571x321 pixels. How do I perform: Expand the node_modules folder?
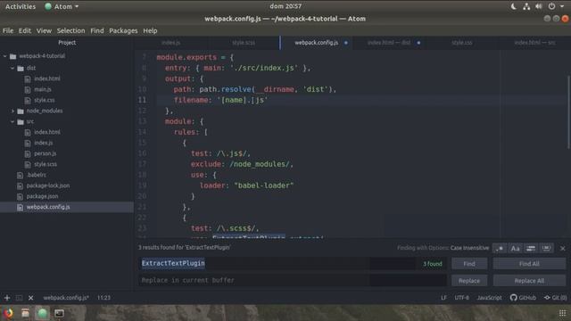tap(12, 111)
